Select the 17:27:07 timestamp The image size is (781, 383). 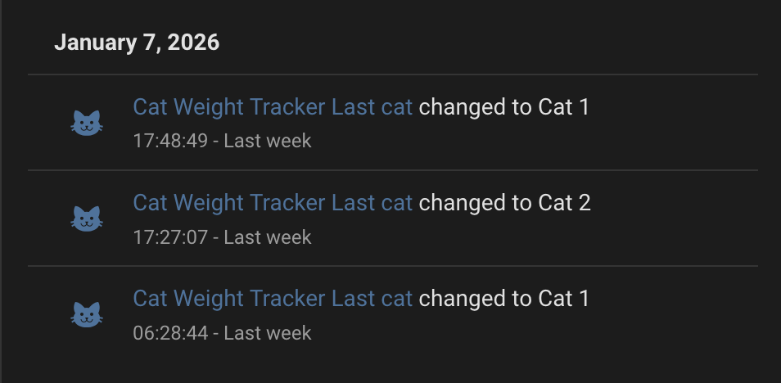[171, 237]
